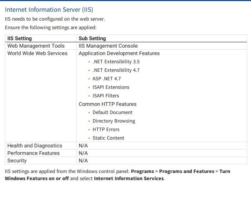
Task: Click the Performance Features row
Action: tap(34, 153)
